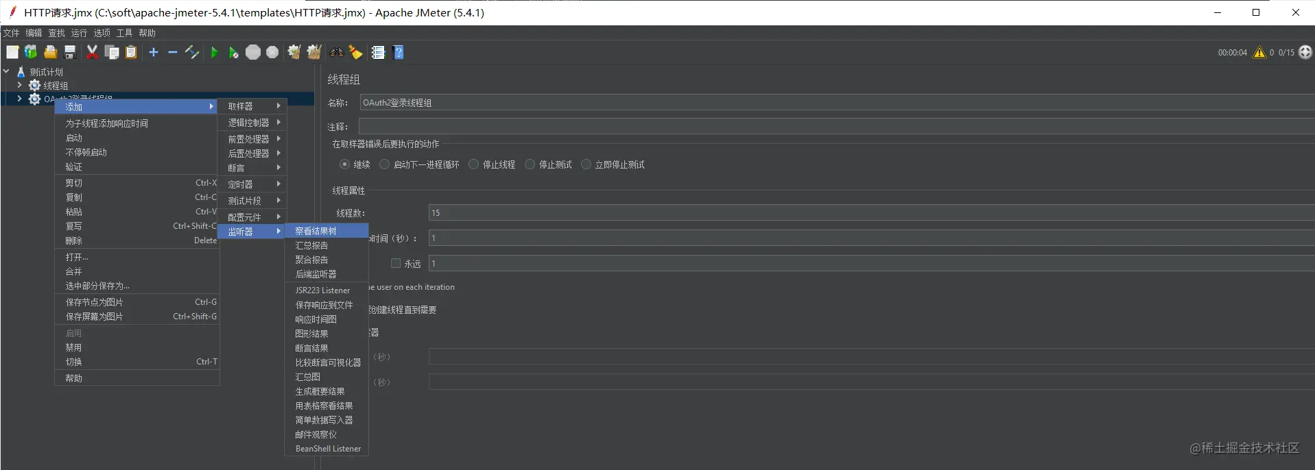Save the test plan with floppy icon
This screenshot has height=470, width=1315.
coord(69,52)
